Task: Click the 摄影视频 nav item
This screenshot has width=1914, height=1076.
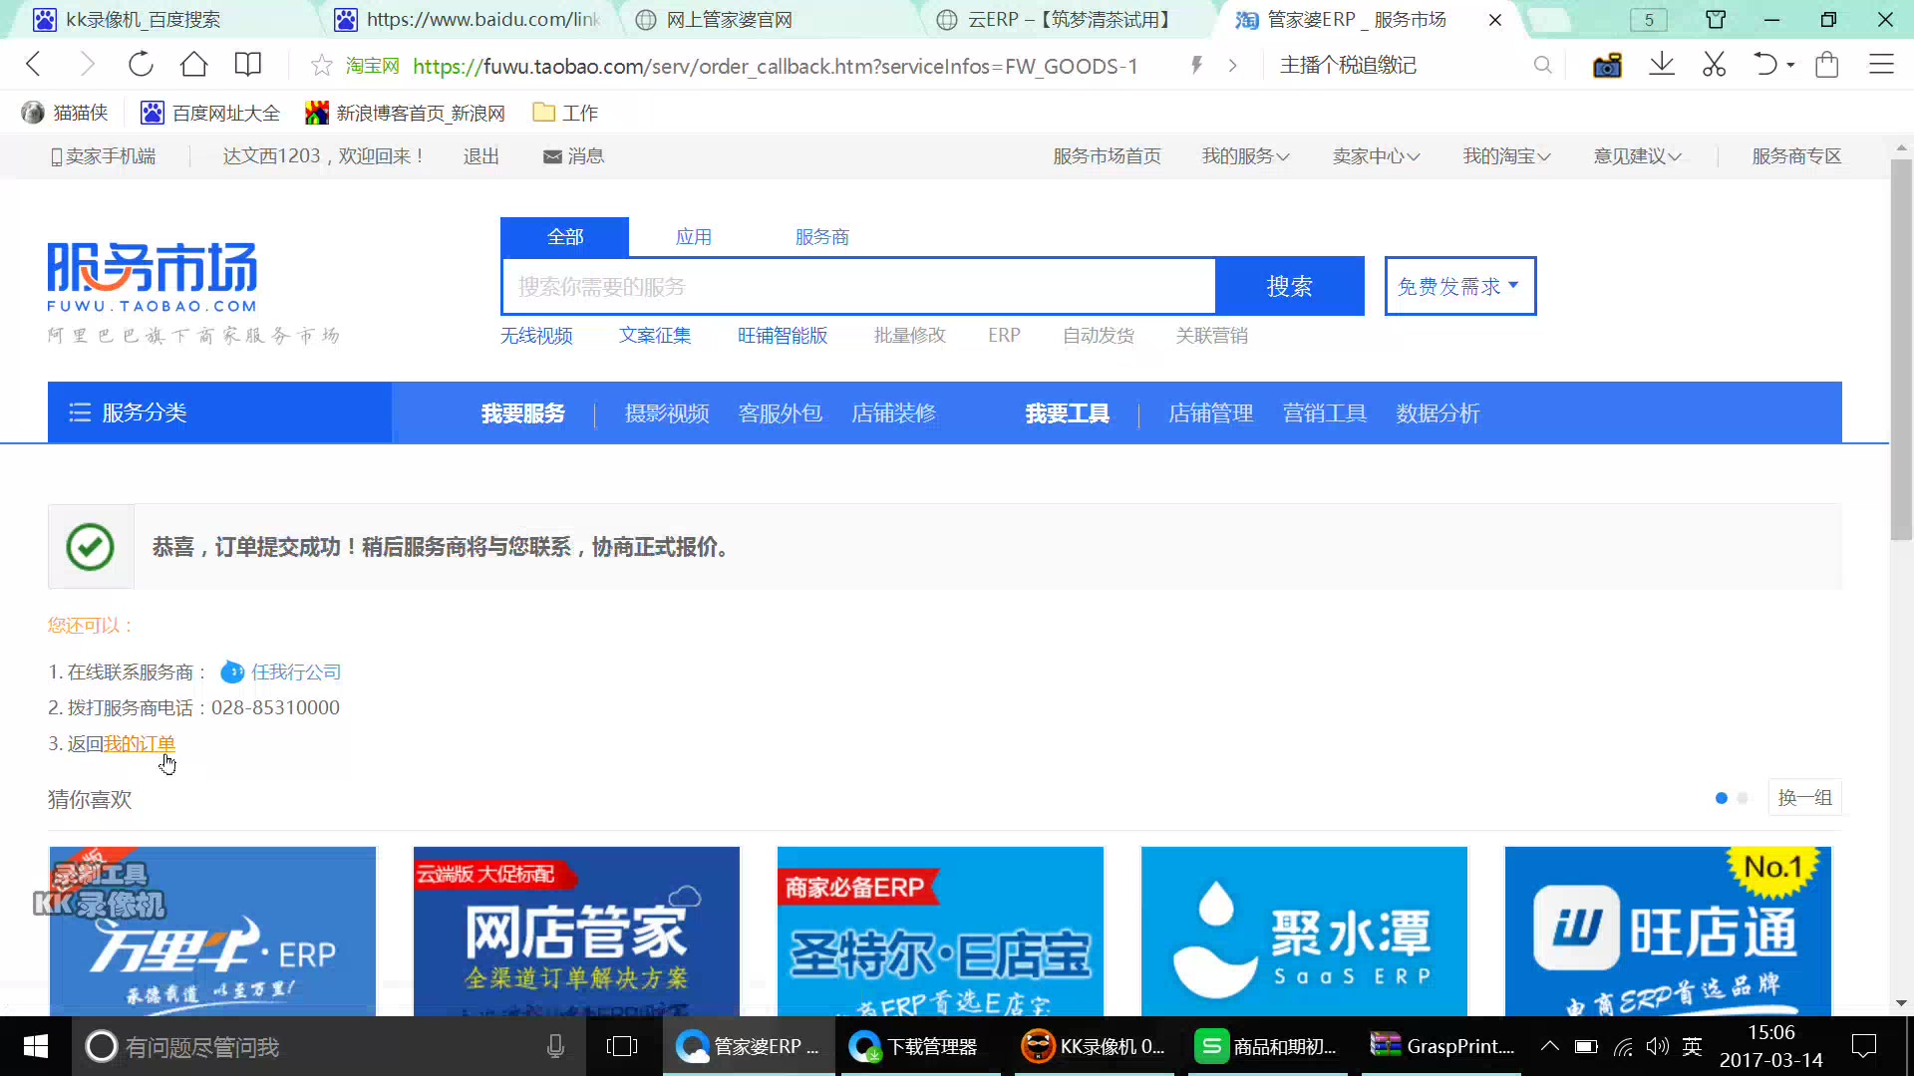Action: [x=667, y=413]
